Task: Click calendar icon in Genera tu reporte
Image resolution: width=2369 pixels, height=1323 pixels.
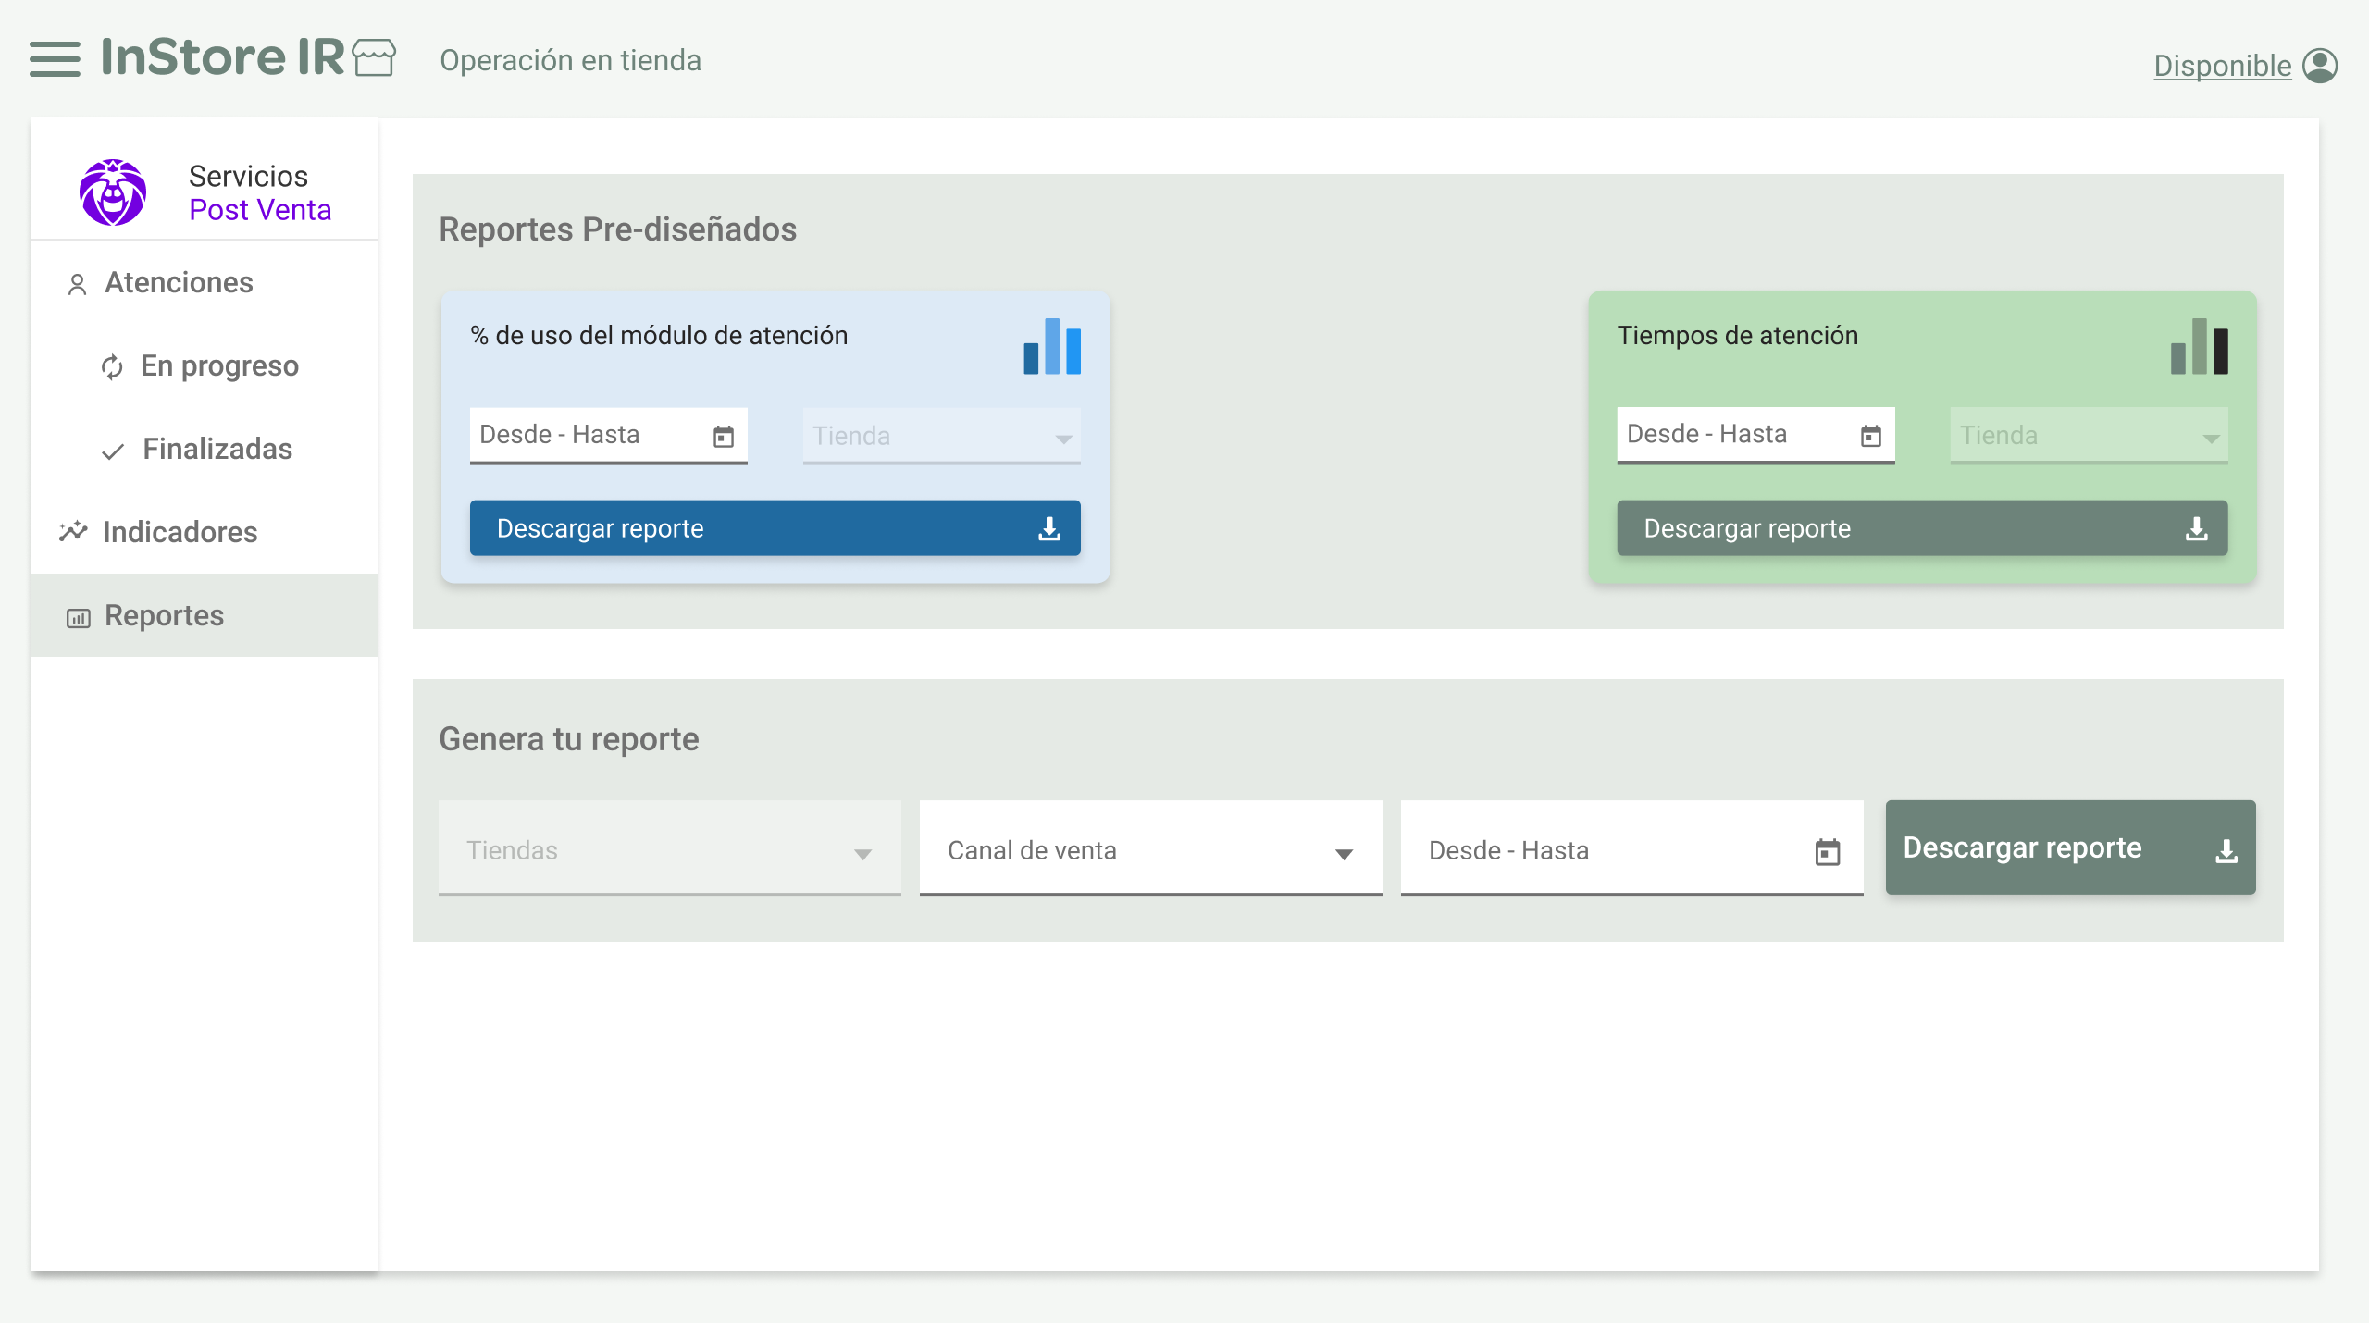Action: tap(1827, 851)
